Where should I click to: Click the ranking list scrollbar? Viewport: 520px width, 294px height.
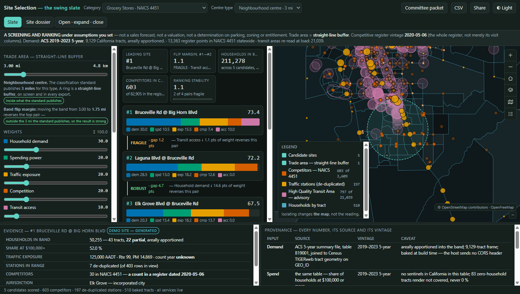270,134
